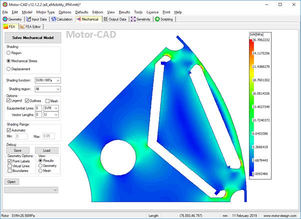Expand the empty dropdown below Open
Viewport: 301px width, 219px height.
31,190
